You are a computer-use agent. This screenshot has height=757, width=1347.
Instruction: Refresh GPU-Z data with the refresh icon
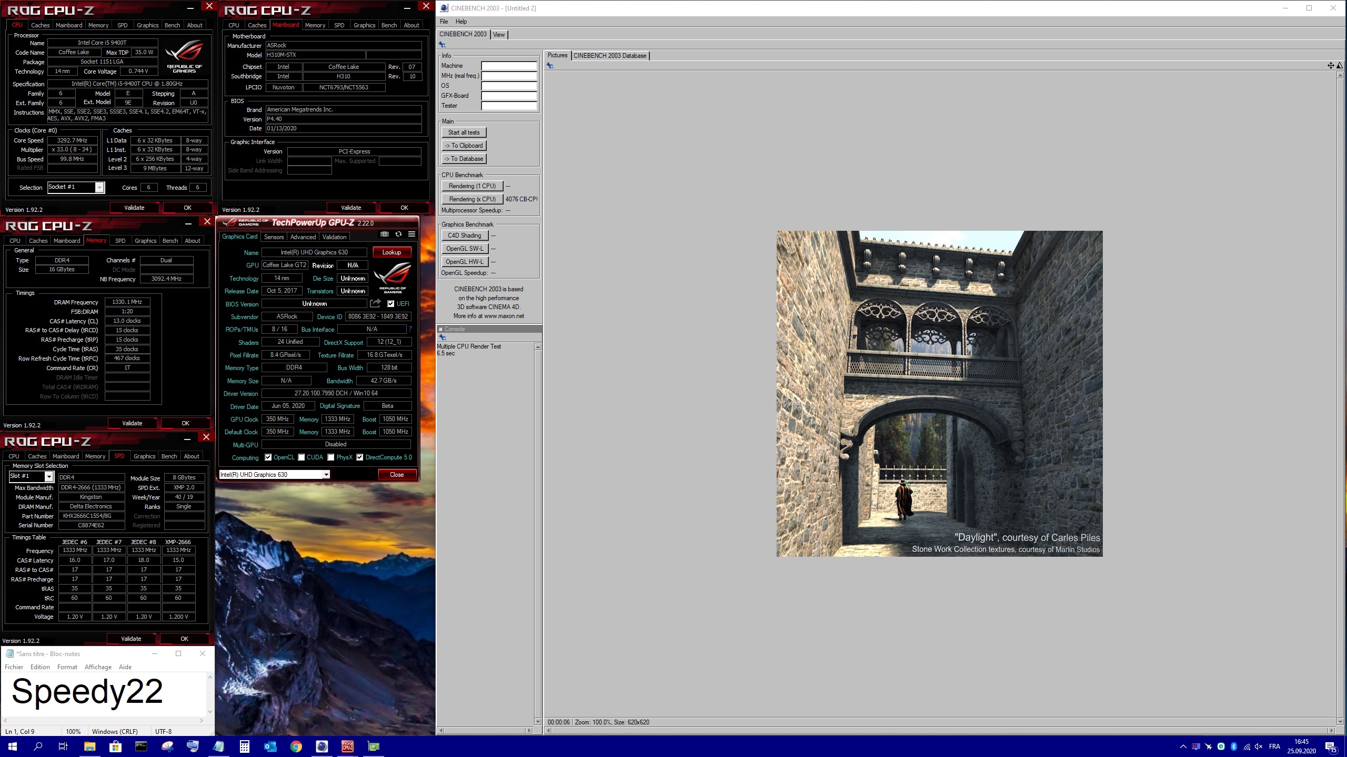click(x=398, y=234)
